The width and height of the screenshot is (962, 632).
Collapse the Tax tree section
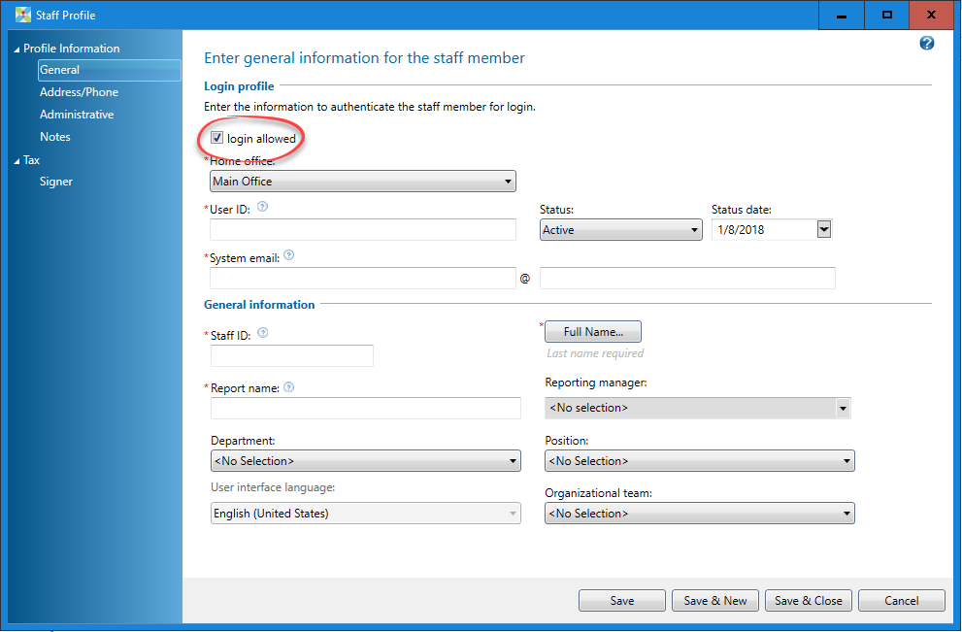(x=16, y=160)
